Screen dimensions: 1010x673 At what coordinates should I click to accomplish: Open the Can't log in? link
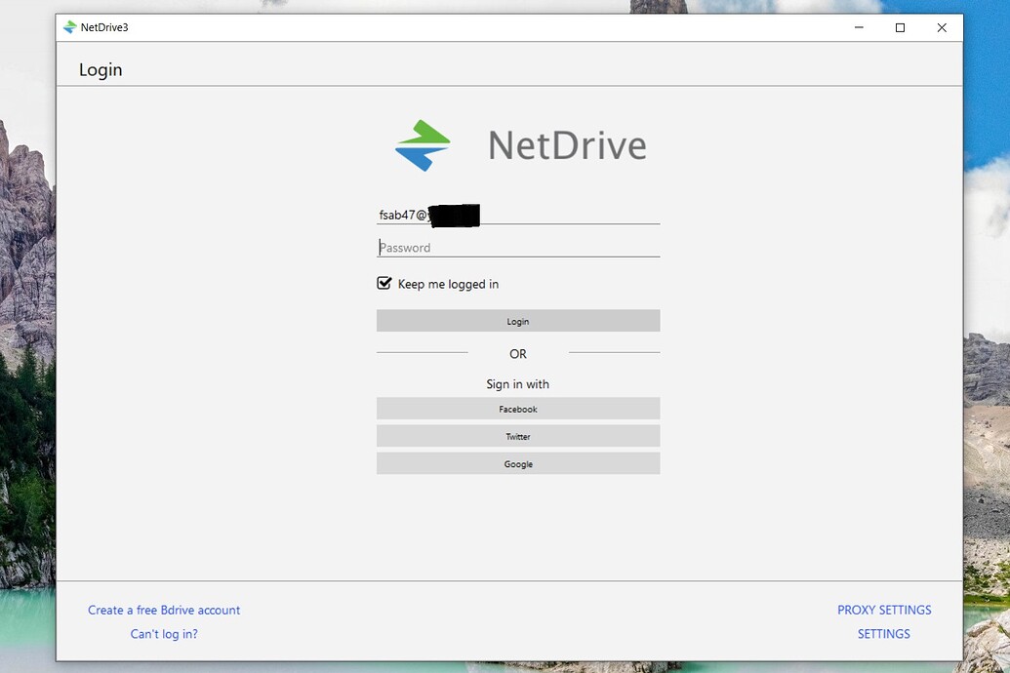pyautogui.click(x=164, y=634)
